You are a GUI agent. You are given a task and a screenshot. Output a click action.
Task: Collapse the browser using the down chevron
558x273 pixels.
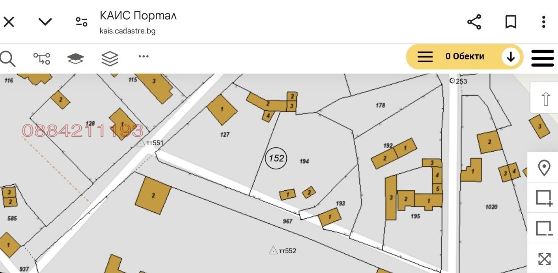[x=45, y=22]
